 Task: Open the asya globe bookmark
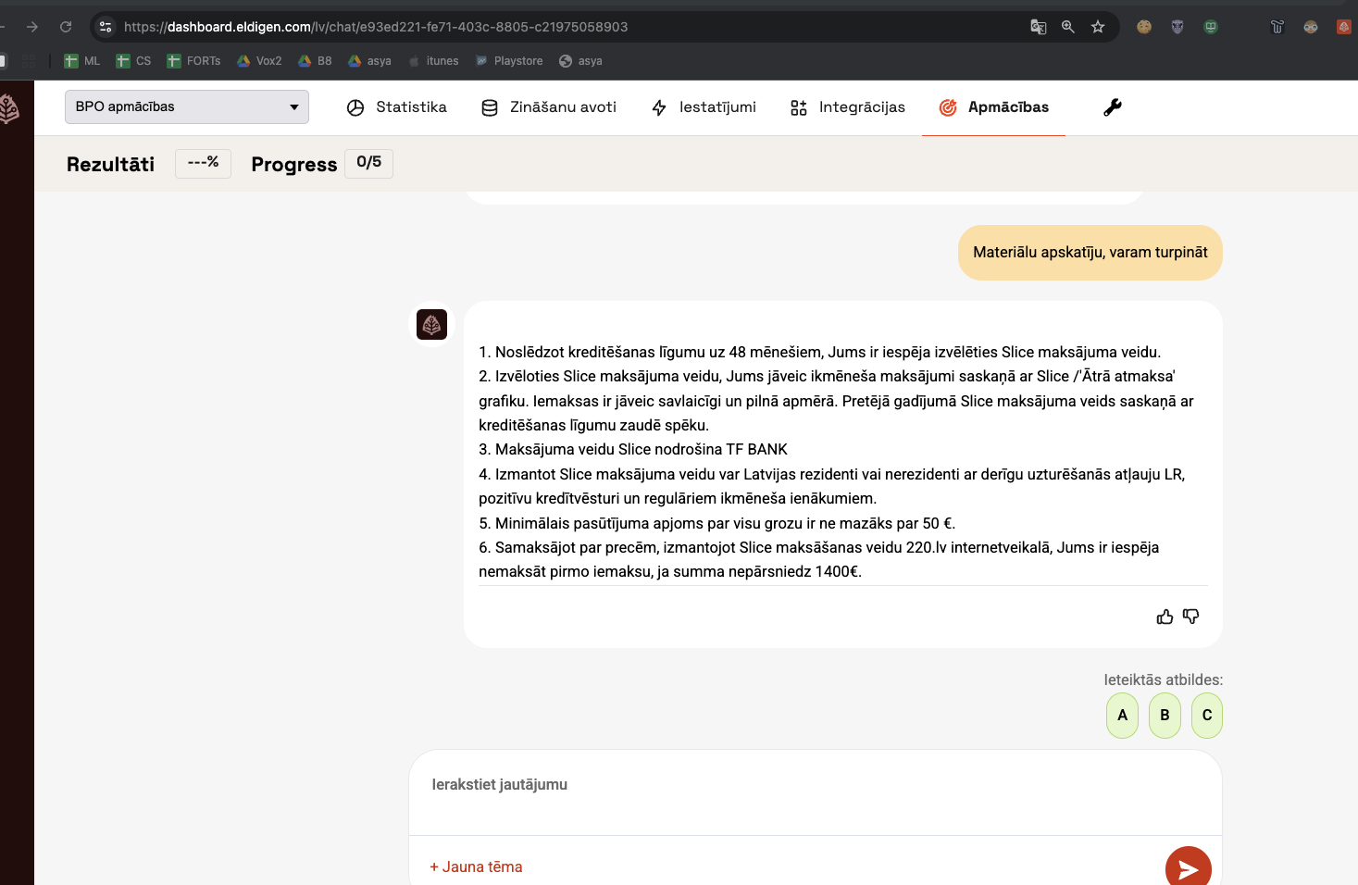[x=580, y=61]
